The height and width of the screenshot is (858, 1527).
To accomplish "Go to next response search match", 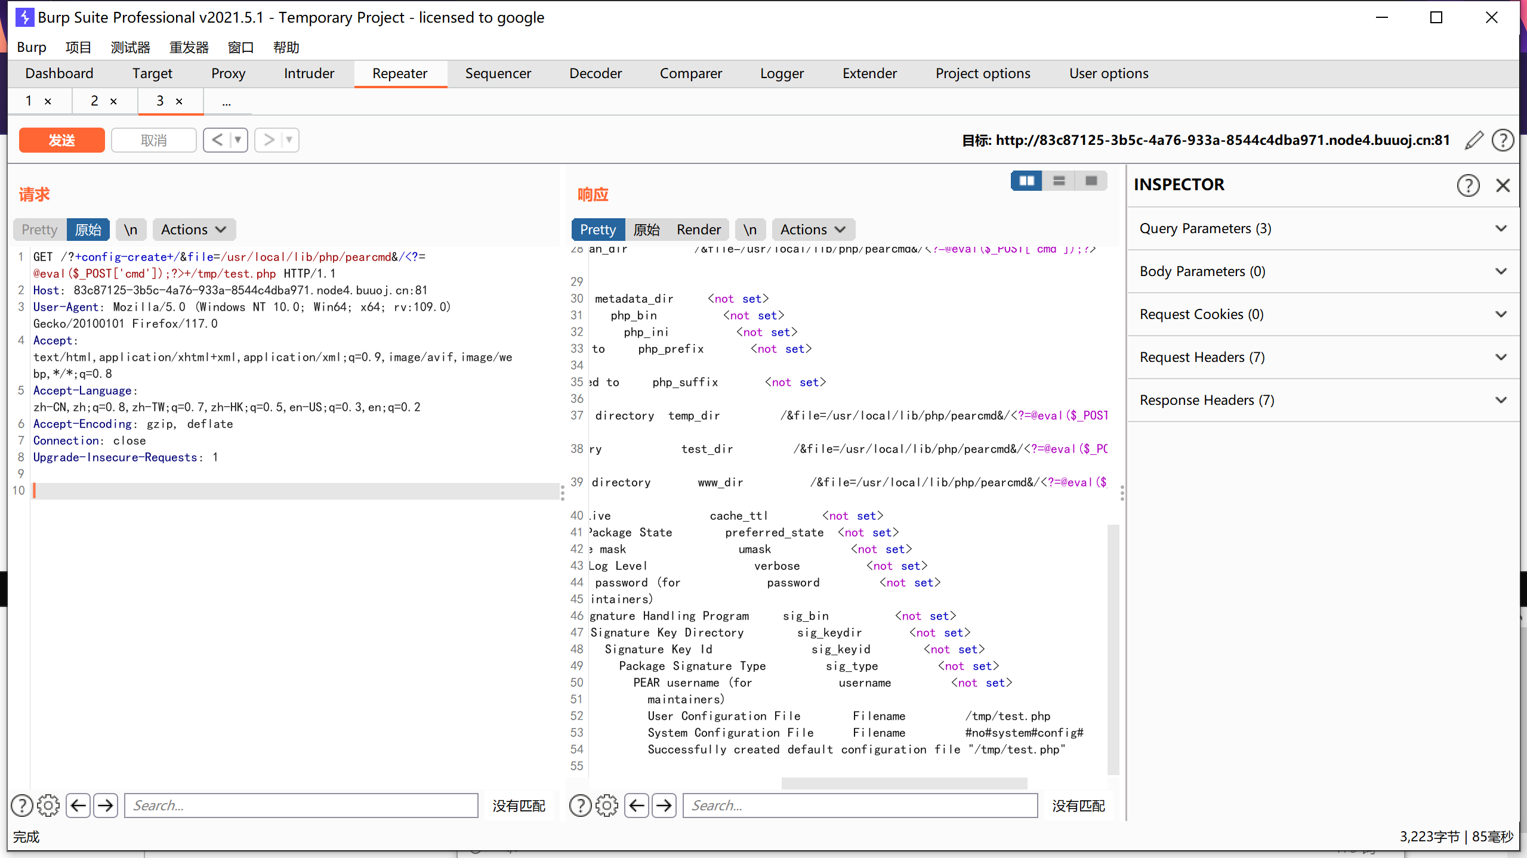I will pyautogui.click(x=664, y=806).
